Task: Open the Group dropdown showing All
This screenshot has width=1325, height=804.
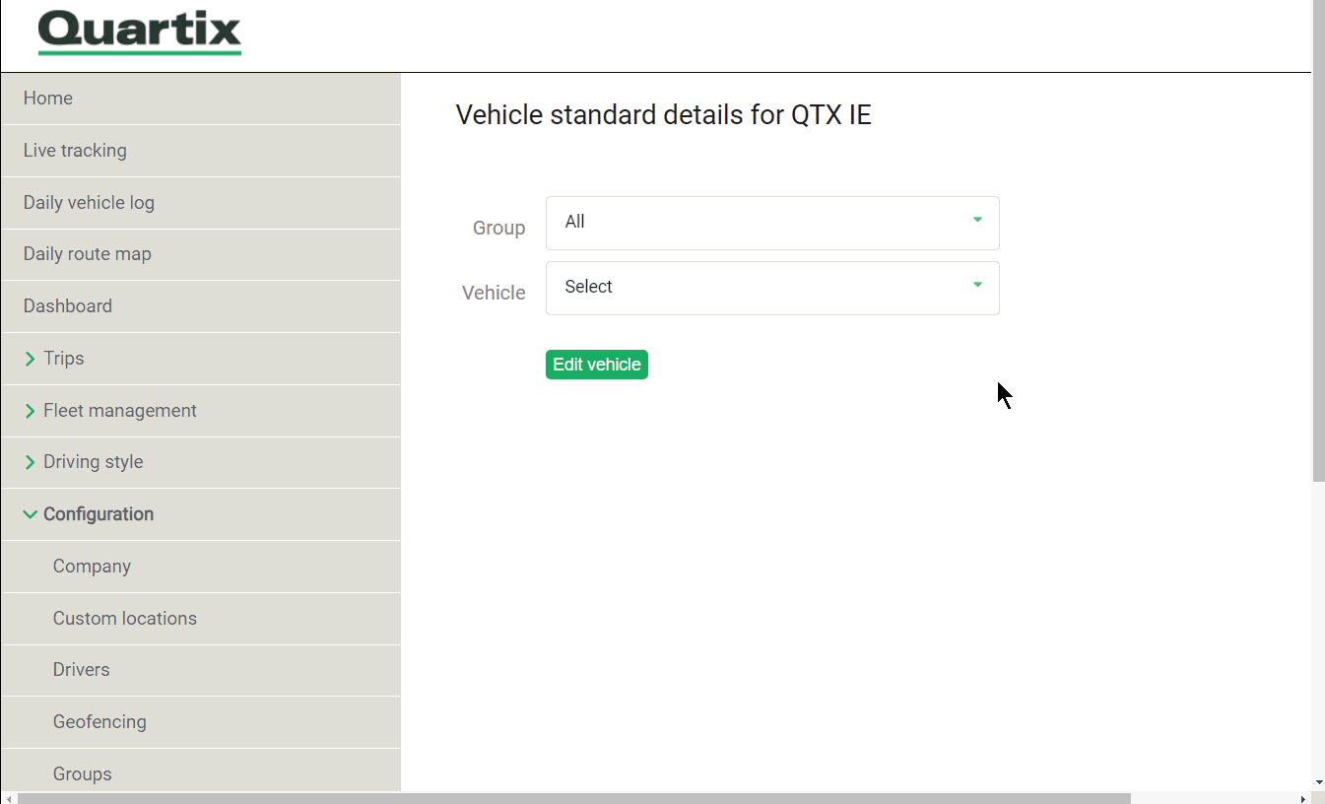Action: (x=772, y=223)
